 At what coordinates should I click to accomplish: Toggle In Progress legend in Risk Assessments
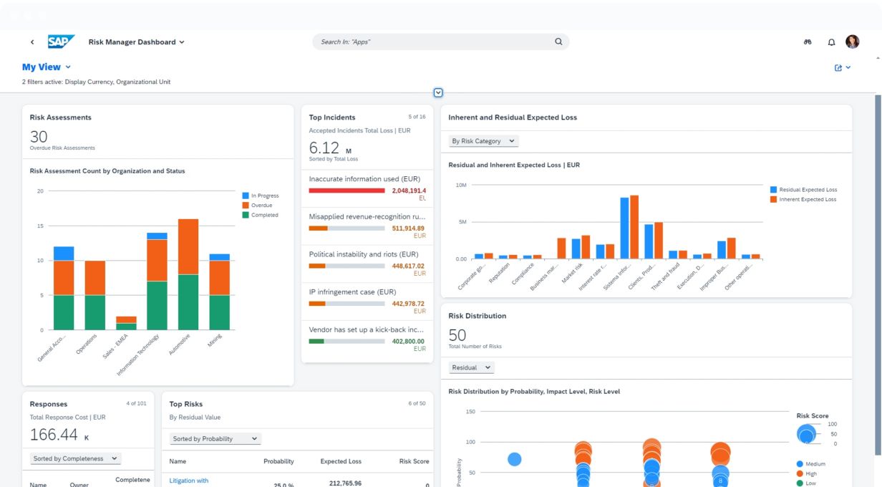261,196
